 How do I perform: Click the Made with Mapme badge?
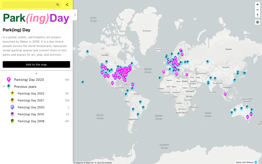point(246,162)
